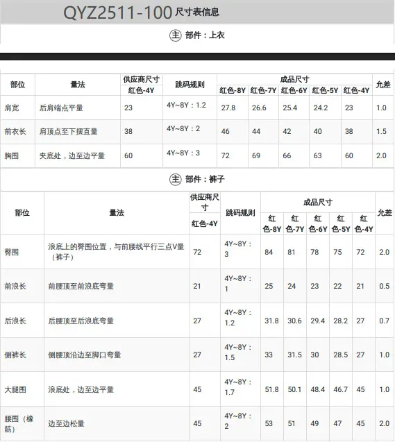Click the 大腿围 红色-7Y value 50.1
The height and width of the screenshot is (442, 395).
coord(294,389)
